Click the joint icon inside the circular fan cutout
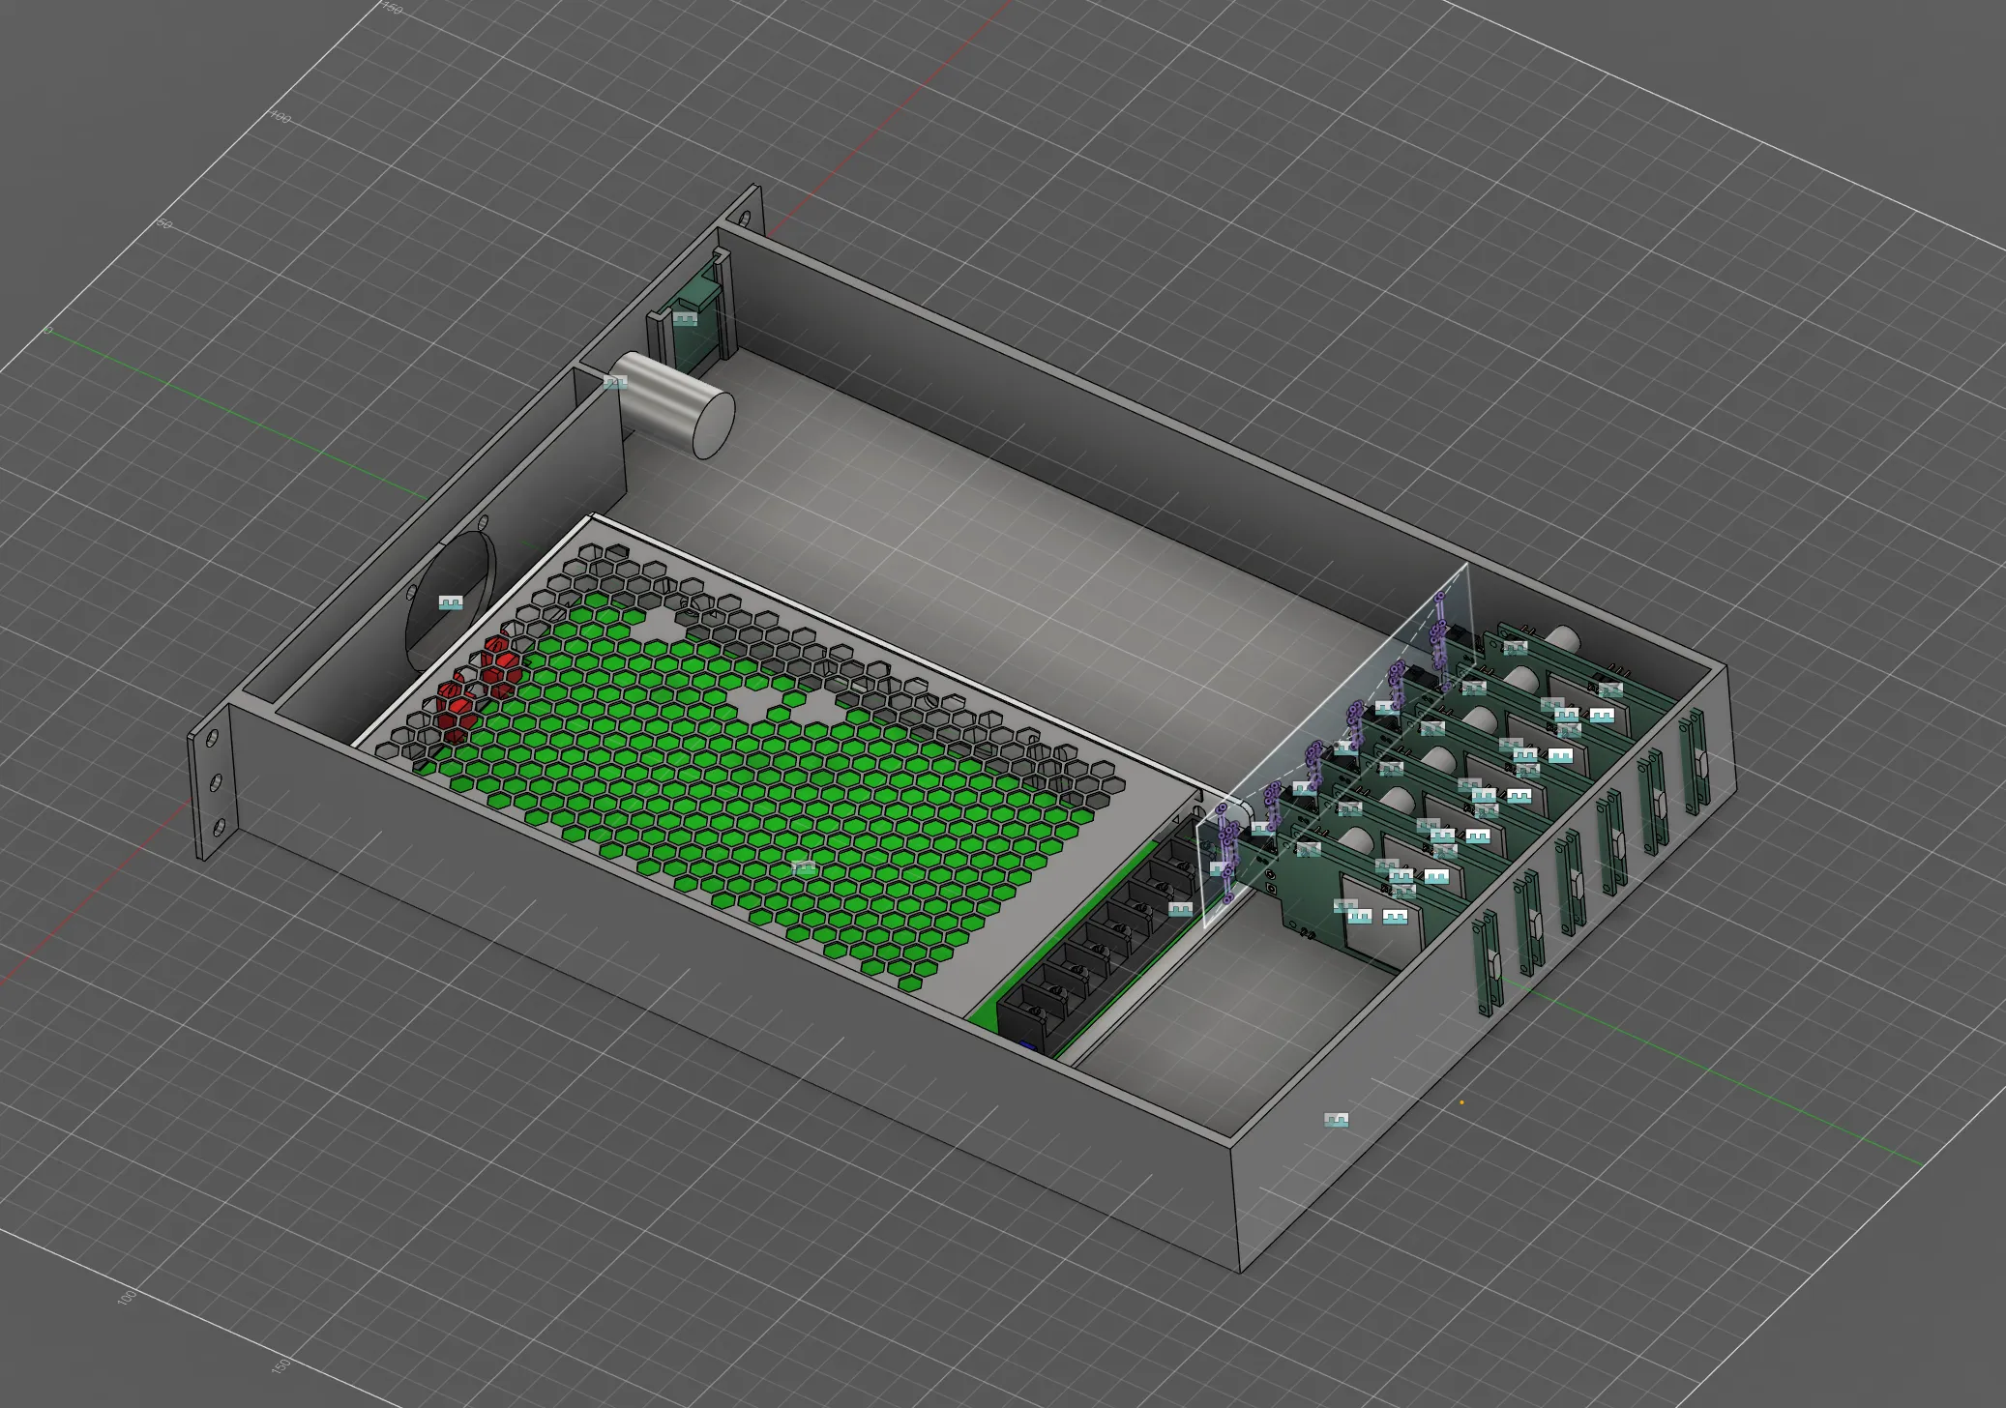 point(451,602)
